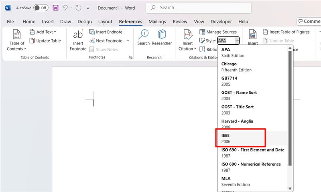Open the File tab

click(x=10, y=22)
